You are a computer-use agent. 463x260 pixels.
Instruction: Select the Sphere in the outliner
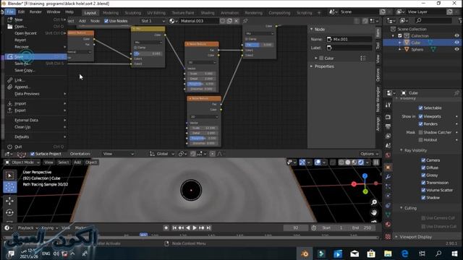point(417,50)
